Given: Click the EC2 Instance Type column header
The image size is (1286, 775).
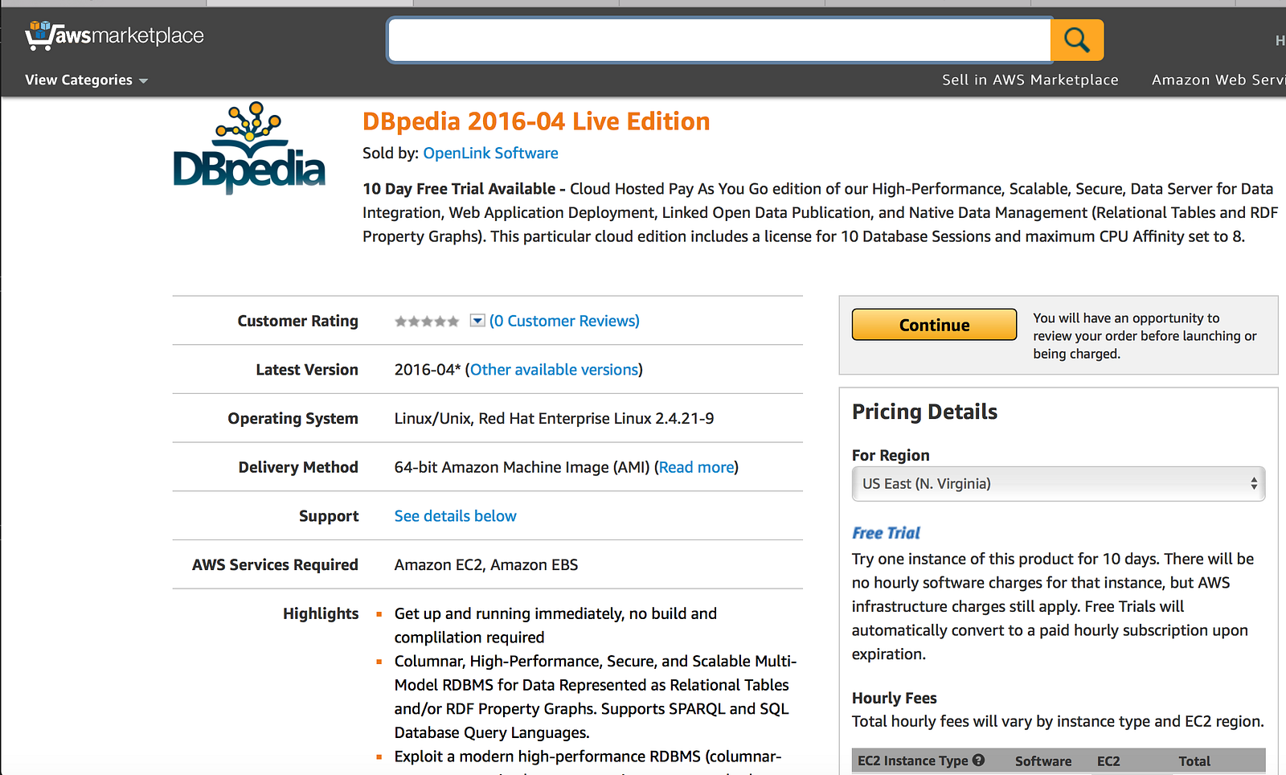Looking at the screenshot, I should pos(913,761).
